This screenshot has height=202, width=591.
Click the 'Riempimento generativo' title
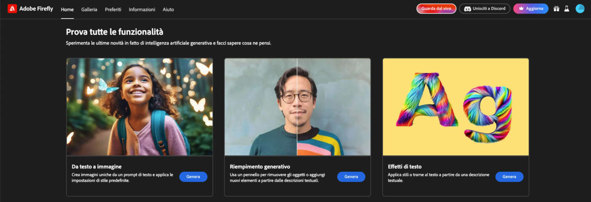260,167
